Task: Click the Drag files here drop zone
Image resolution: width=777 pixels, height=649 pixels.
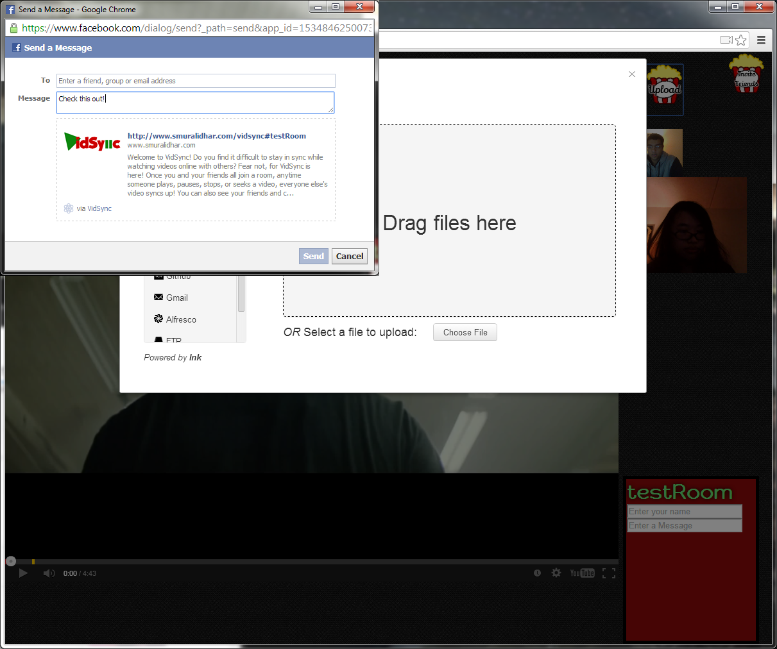Action: point(449,221)
